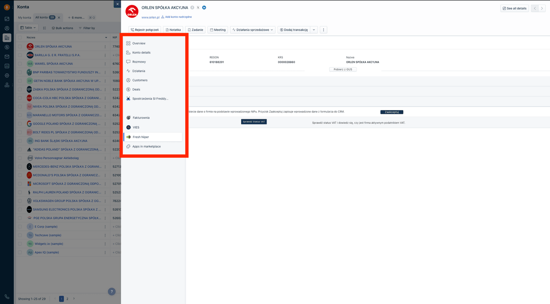Create a Zadanie task
The image size is (550, 304).
[x=195, y=30]
